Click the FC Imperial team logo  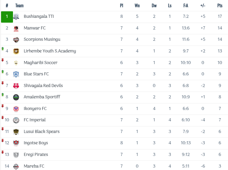tap(16, 120)
